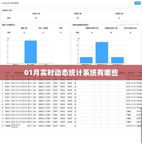Click the row 15 name cell 李露露
Viewport: 142px width, 145px height.
(8, 126)
